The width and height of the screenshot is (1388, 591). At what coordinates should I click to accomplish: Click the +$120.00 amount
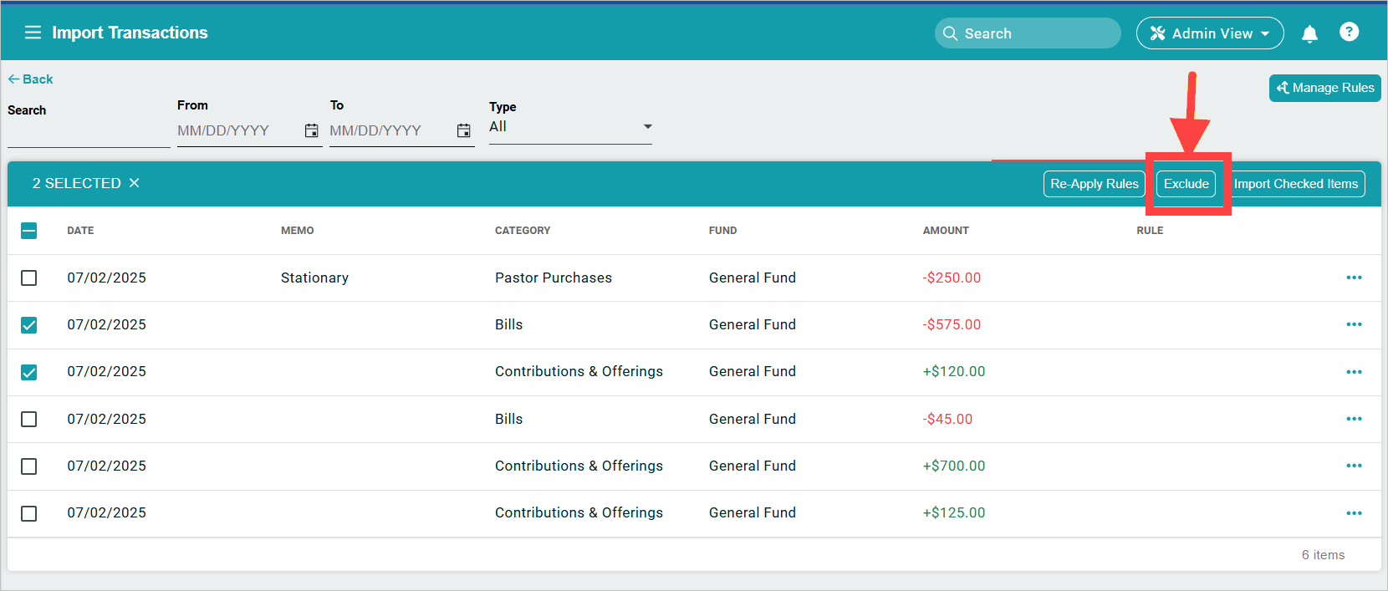coord(954,371)
